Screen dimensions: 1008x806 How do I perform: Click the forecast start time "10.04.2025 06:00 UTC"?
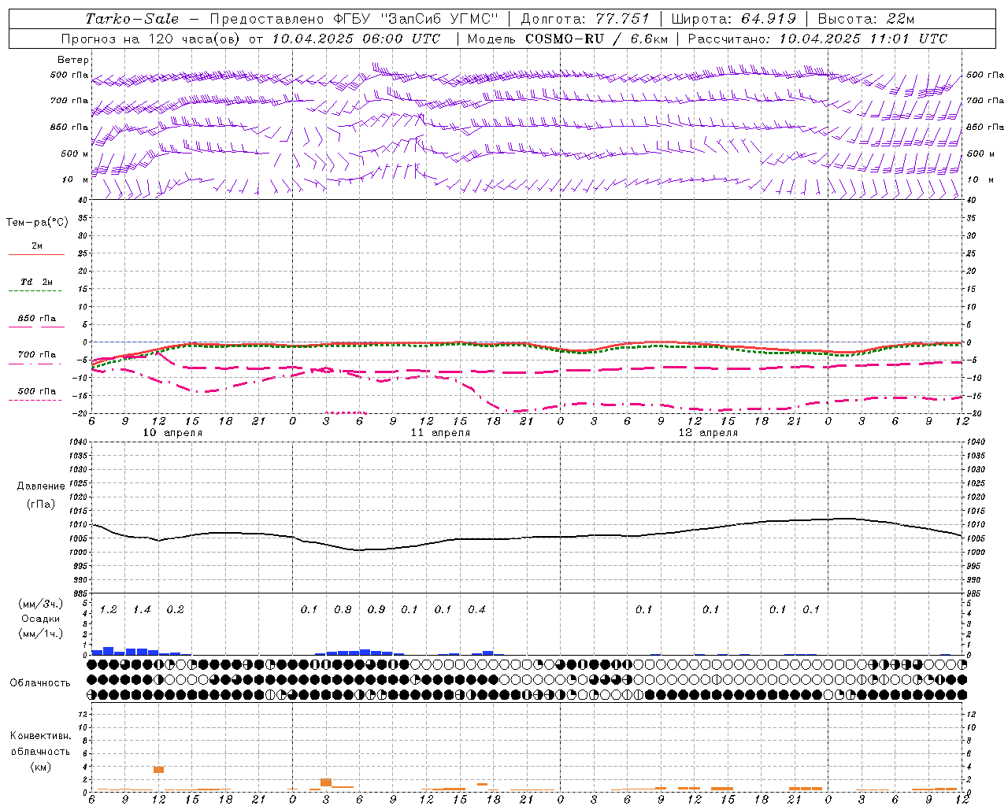tap(356, 39)
